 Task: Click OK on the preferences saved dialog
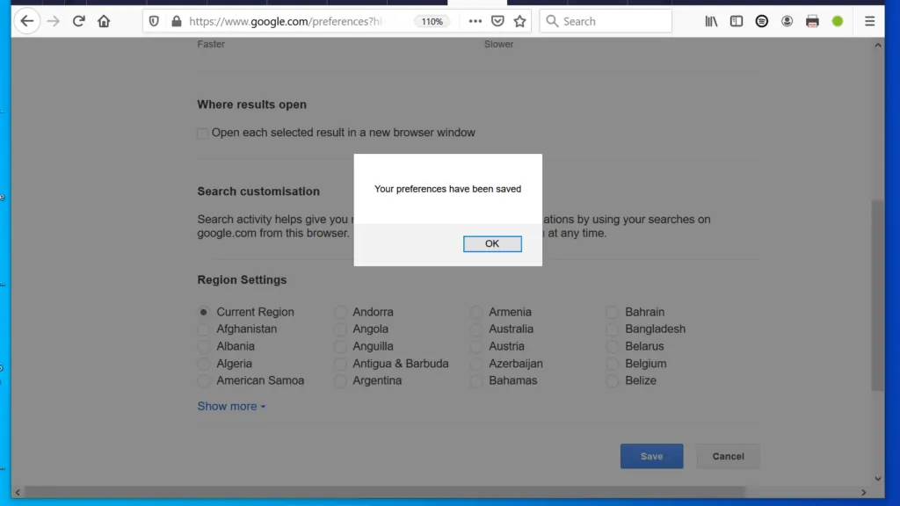point(492,243)
